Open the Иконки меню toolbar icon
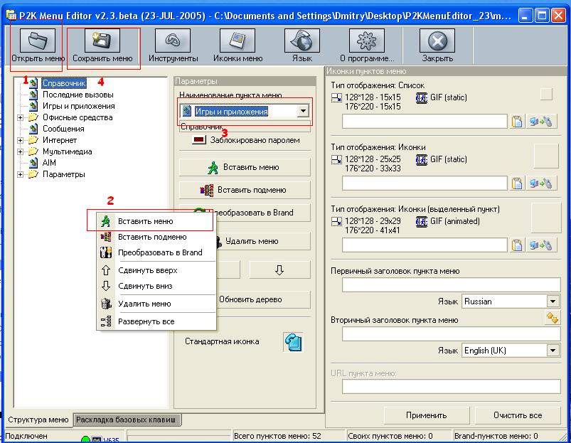The image size is (571, 443). pyautogui.click(x=237, y=41)
